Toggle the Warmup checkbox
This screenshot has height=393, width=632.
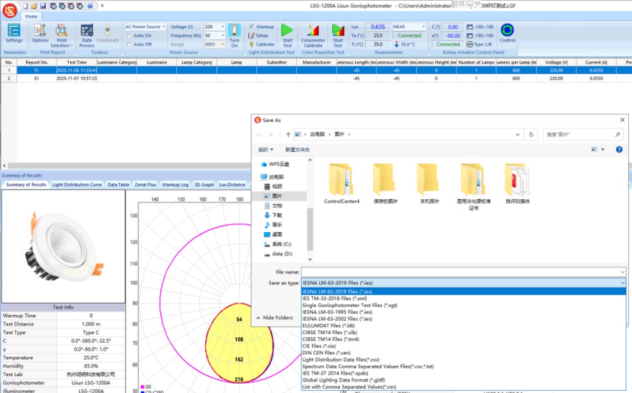click(x=251, y=27)
